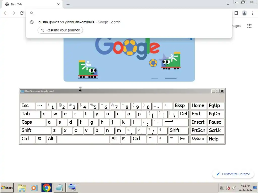
Task: Click the number 5 key
Action: point(94,106)
